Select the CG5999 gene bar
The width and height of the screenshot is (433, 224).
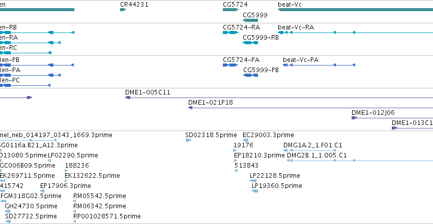pyautogui.click(x=250, y=20)
